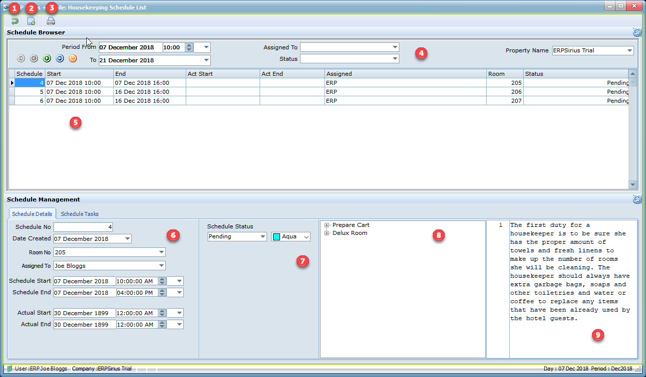Click the green return arrow toolbar icon
Screen dimensions: 646x377
click(15, 21)
